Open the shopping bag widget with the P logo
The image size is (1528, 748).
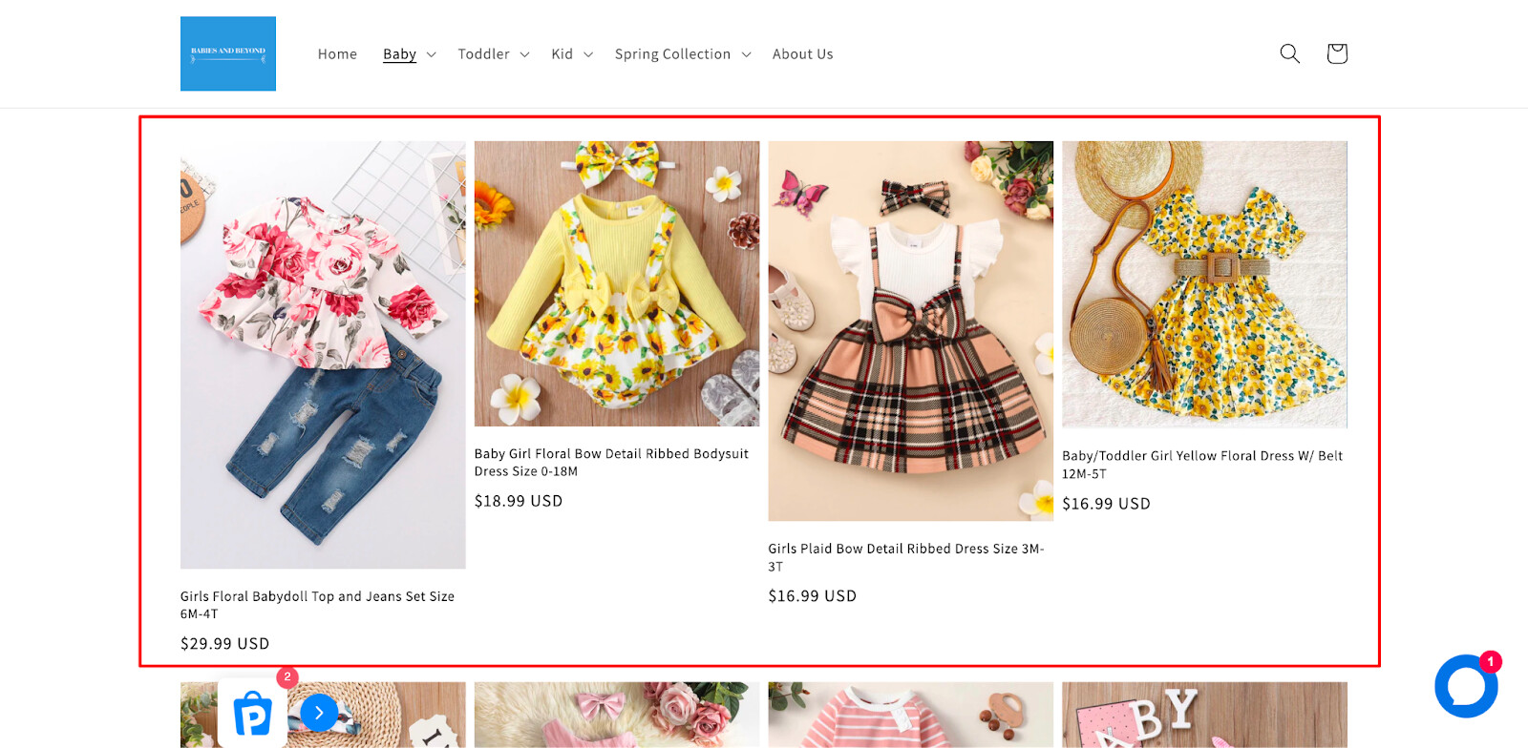pos(253,713)
